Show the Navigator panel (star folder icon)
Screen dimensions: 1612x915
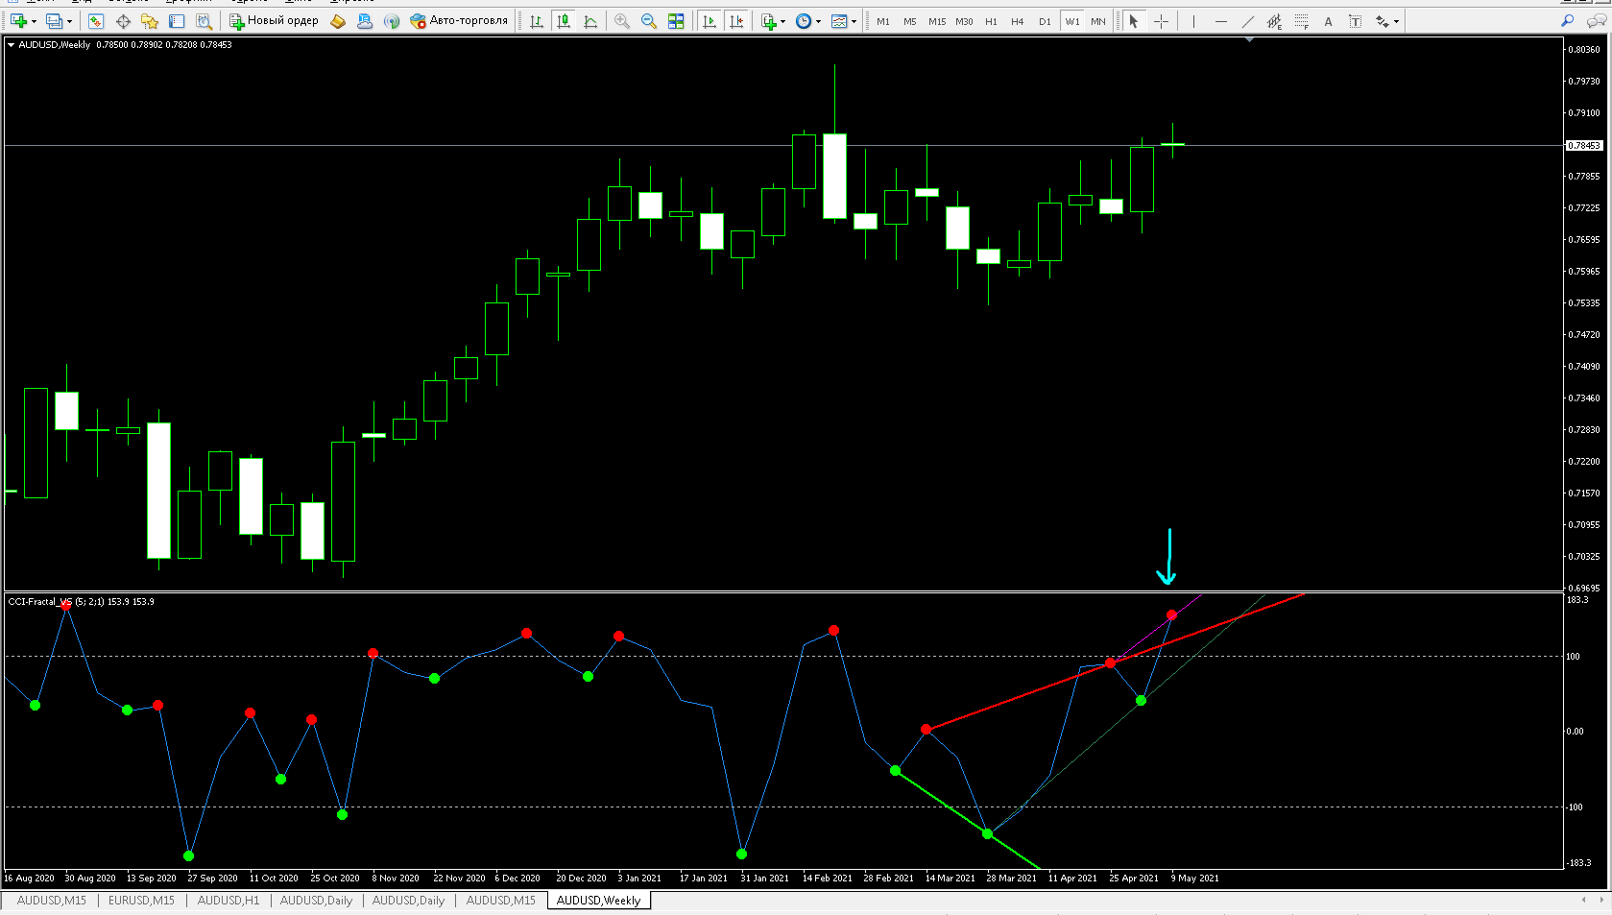click(150, 21)
